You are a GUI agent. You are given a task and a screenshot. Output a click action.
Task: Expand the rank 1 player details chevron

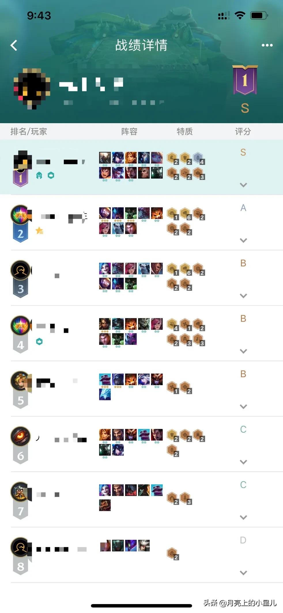244,185
